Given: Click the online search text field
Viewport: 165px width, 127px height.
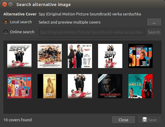Looking at the screenshot, I should click(92, 32).
